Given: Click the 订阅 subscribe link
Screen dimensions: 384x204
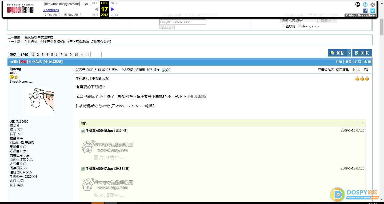Looking at the screenshot, I should point(358,62).
